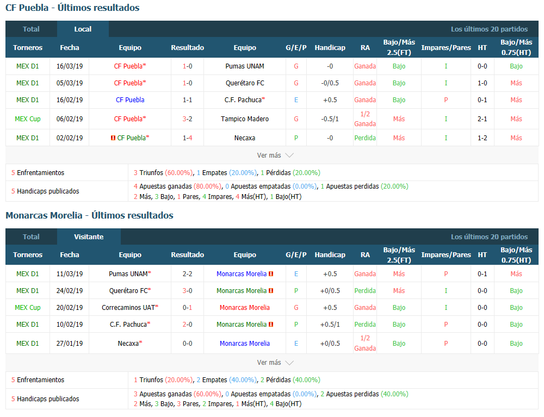The image size is (544, 417).
Task: Expand Ver más under CF Puebla results
Action: point(275,155)
